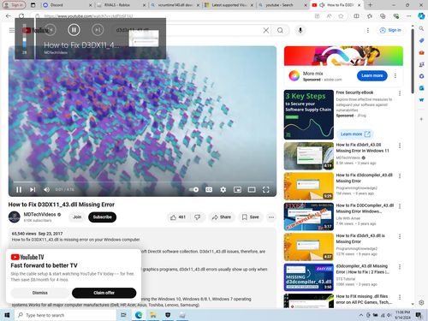Click the YouTube search magnifier button
The image size is (428, 321).
point(280,30)
